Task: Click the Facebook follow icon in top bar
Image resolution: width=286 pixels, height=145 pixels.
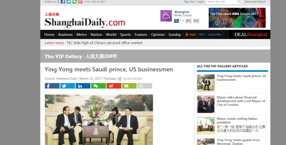Action: (x=63, y=2)
